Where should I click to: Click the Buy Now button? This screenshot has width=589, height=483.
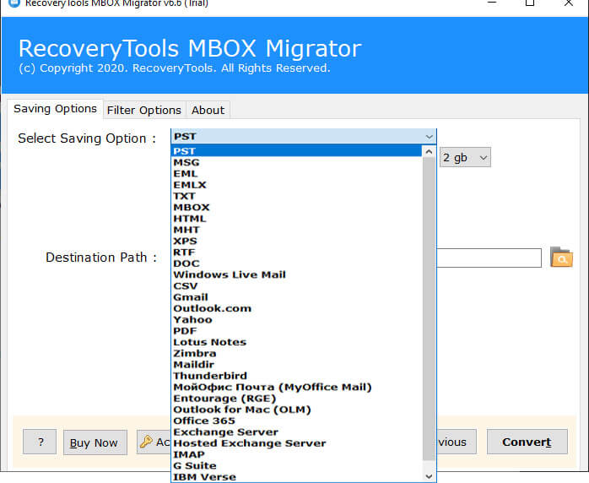95,442
